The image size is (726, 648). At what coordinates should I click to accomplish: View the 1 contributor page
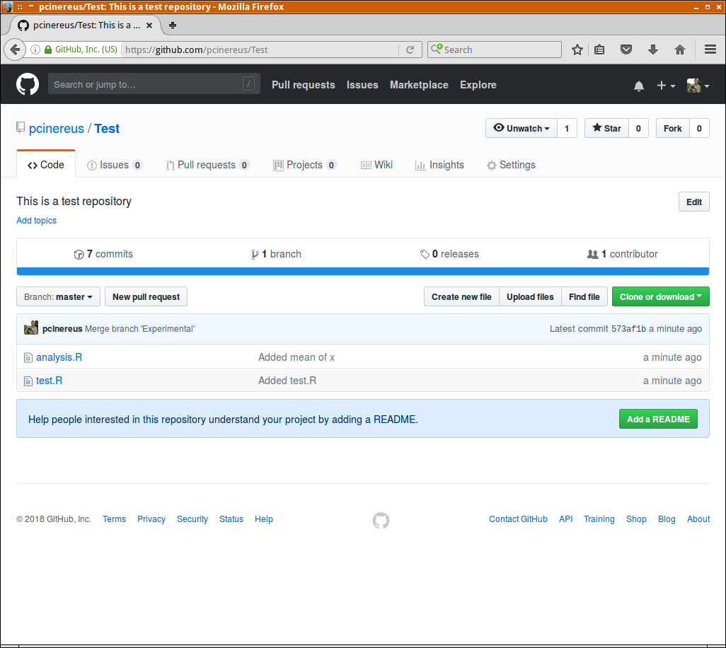pyautogui.click(x=622, y=254)
